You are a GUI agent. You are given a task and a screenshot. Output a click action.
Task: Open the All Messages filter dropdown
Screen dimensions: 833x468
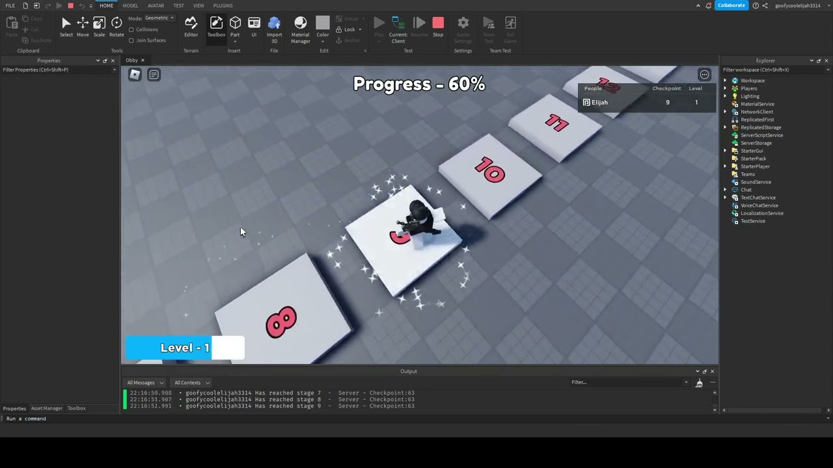click(x=145, y=383)
